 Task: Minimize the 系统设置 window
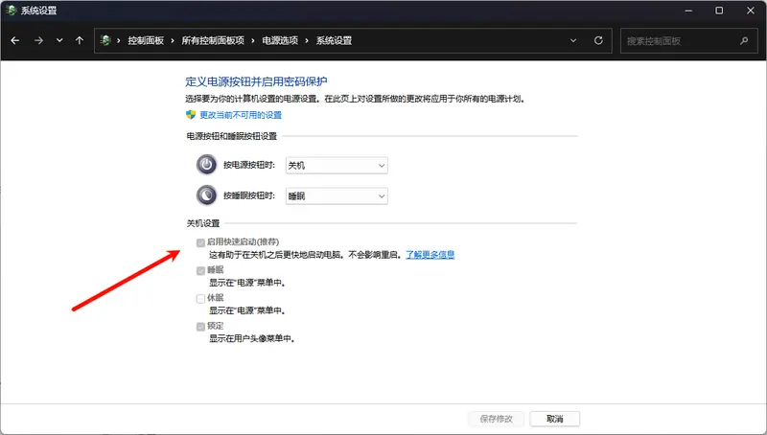pos(688,11)
